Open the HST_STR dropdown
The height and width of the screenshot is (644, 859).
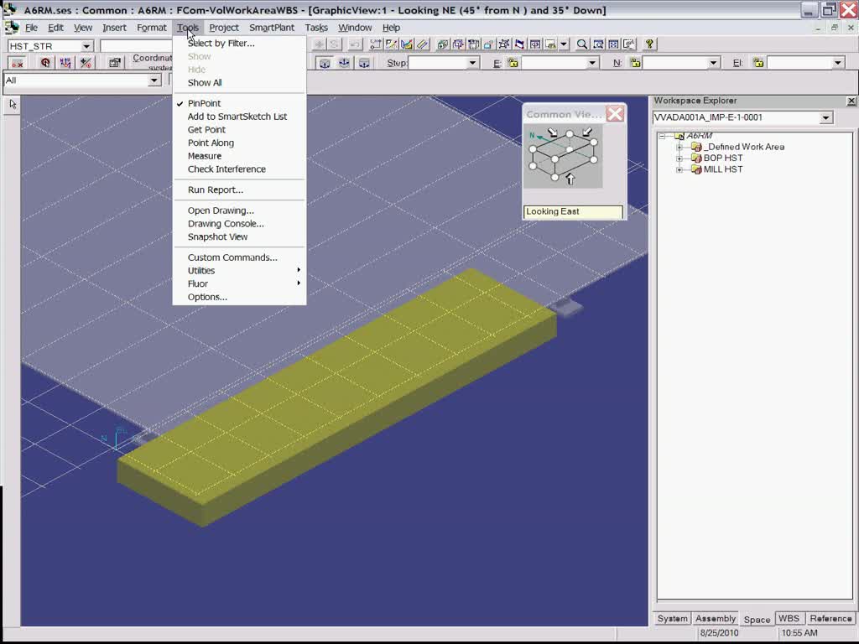coord(86,46)
